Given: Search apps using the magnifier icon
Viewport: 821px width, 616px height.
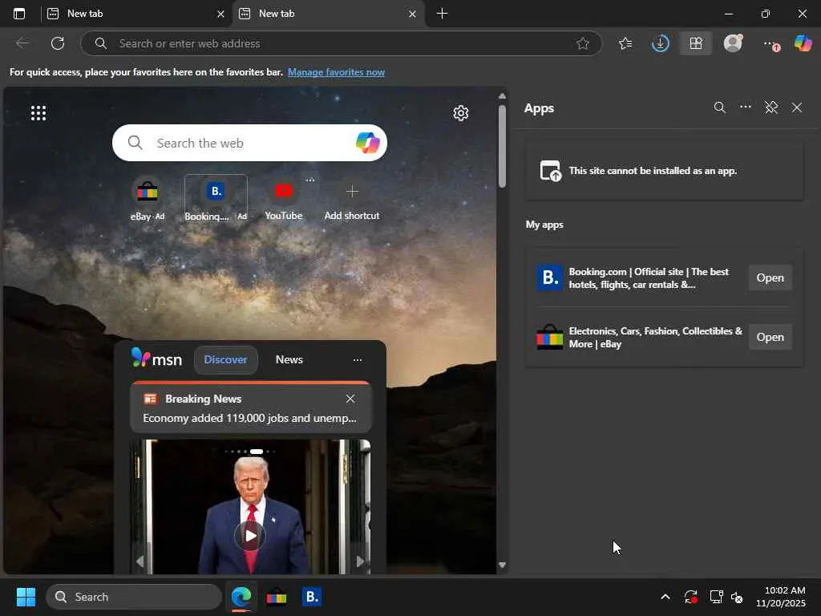Looking at the screenshot, I should pos(719,107).
